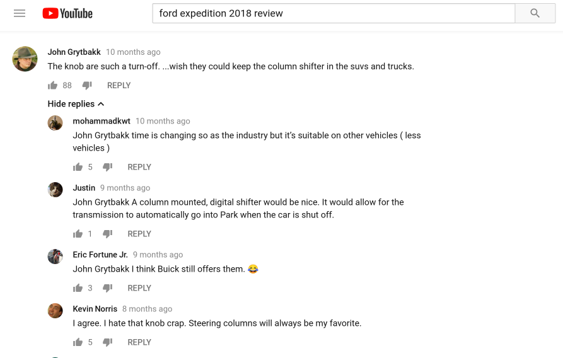Click John Grytbakk's avatar picture
Image resolution: width=563 pixels, height=358 pixels.
point(25,59)
